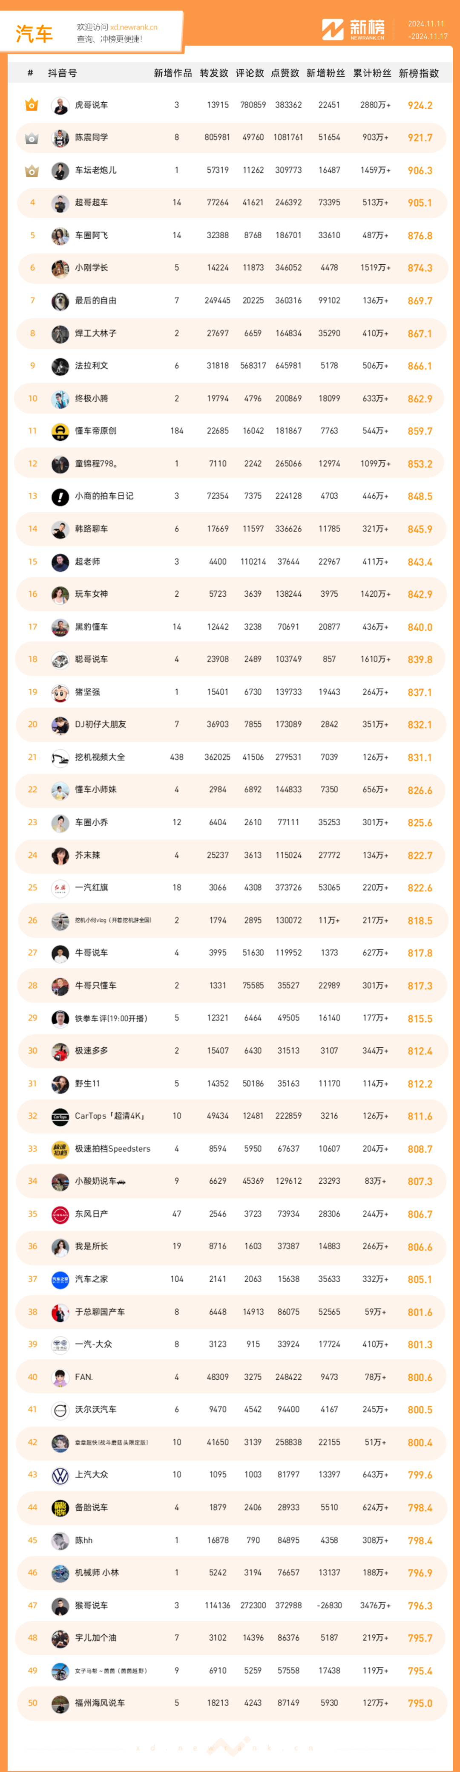Click the 东风日产 Nissan logo avatar
Screen dimensions: 460x1772
[x=60, y=1214]
